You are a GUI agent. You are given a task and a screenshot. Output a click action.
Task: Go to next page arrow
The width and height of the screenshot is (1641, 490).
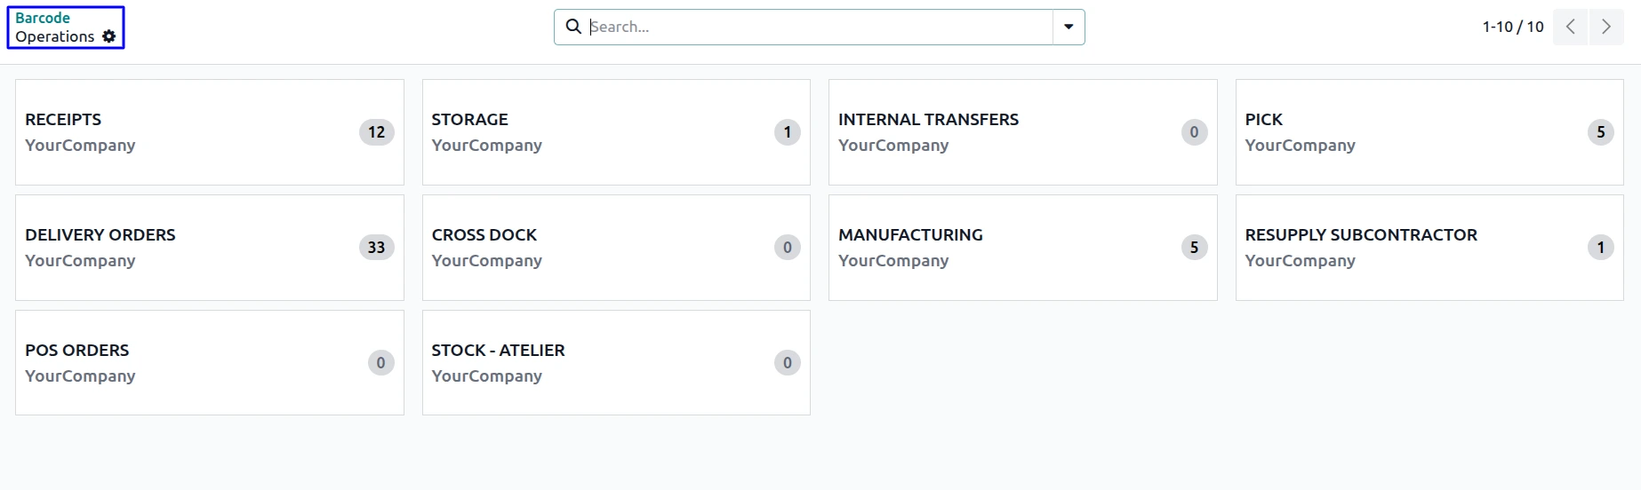click(1606, 27)
